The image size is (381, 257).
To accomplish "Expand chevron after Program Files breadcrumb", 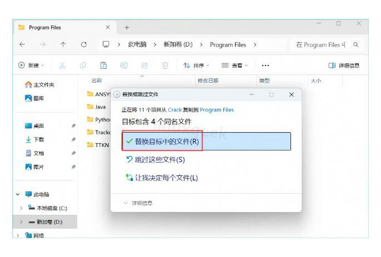I will click(255, 45).
